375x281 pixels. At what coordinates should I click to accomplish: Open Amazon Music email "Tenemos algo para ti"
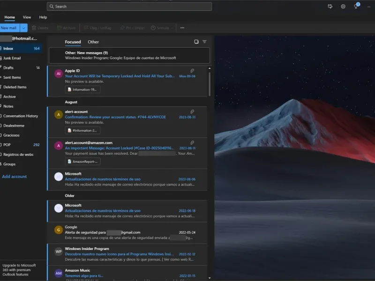click(127, 273)
